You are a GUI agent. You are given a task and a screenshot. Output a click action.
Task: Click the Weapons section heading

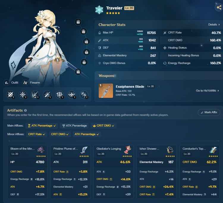tap(106, 76)
